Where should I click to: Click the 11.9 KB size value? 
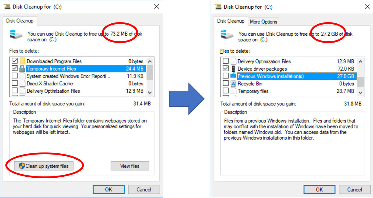pos(135,76)
